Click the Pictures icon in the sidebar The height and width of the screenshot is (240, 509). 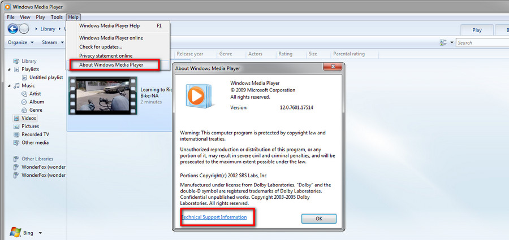16,126
